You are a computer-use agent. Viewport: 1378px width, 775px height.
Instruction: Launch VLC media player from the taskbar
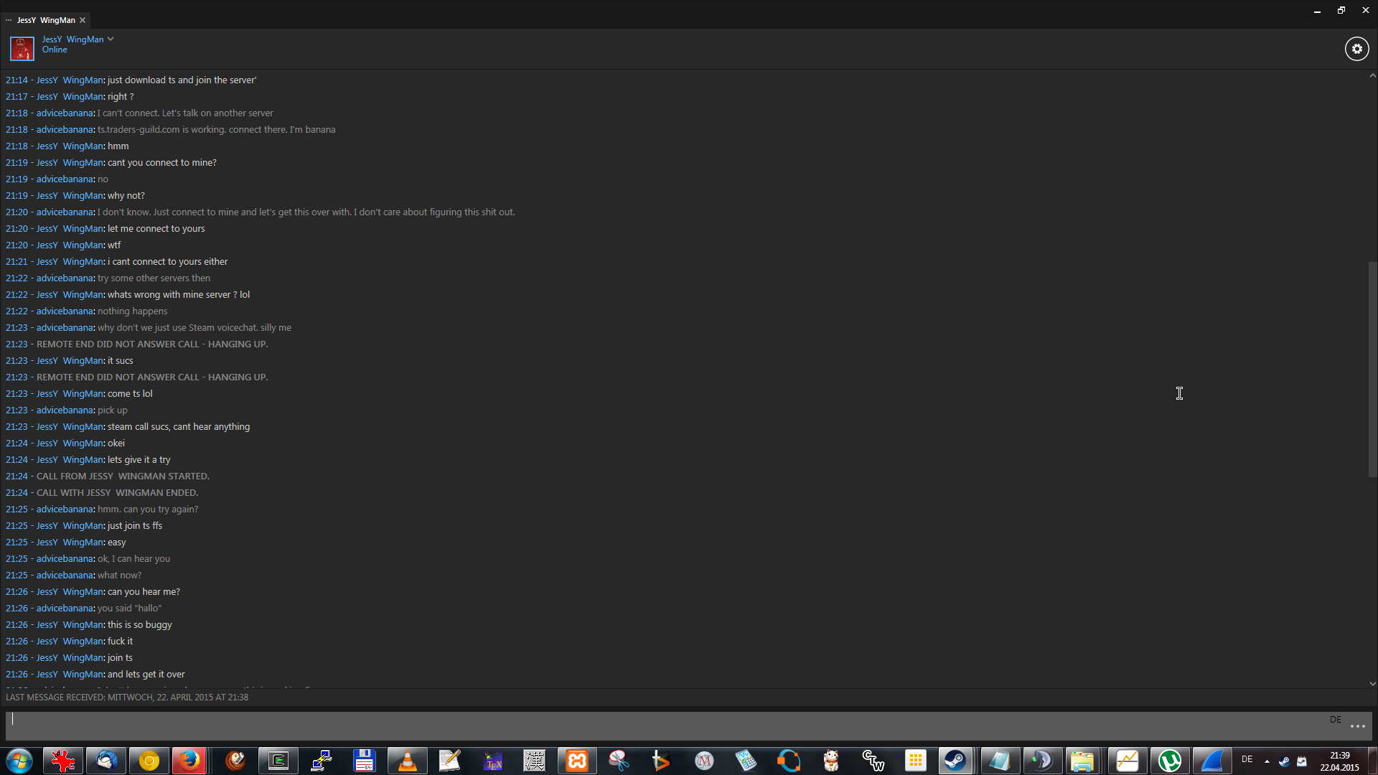pos(407,761)
